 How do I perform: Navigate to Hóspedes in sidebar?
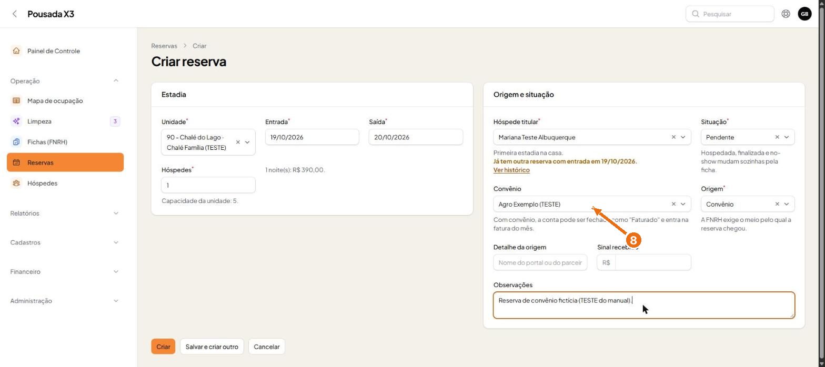tap(65, 183)
